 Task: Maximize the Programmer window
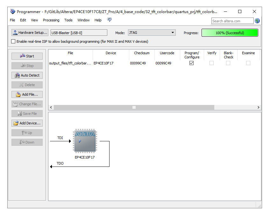(240, 11)
